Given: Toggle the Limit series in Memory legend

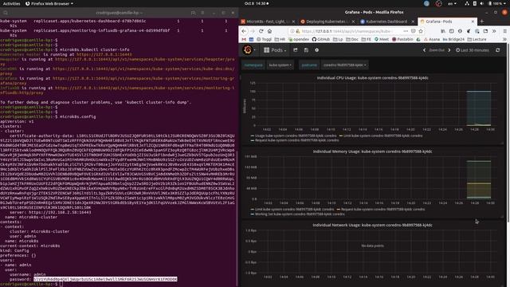Looking at the screenshot, I should tap(292, 209).
